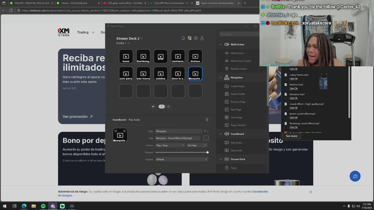Delete the Play Audio action with trash icon

[x=207, y=120]
